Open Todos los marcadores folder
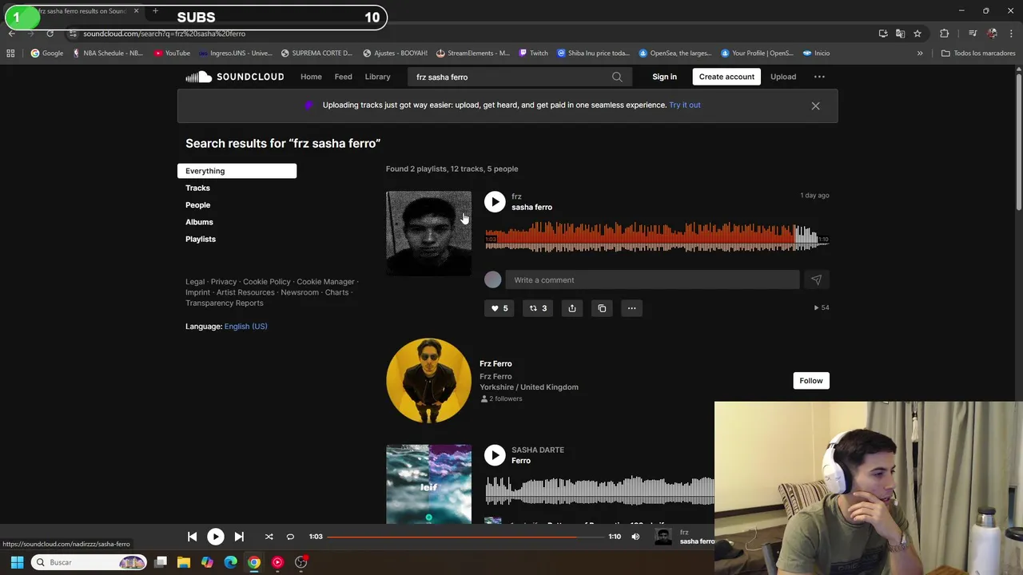Viewport: 1023px width, 575px height. [x=978, y=54]
